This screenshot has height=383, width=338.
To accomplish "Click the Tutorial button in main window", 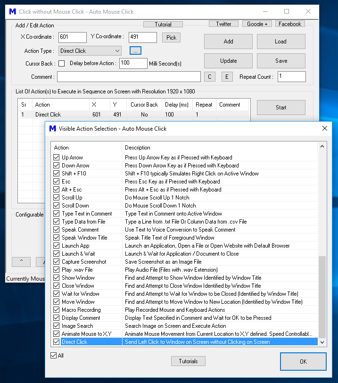I will click(163, 24).
